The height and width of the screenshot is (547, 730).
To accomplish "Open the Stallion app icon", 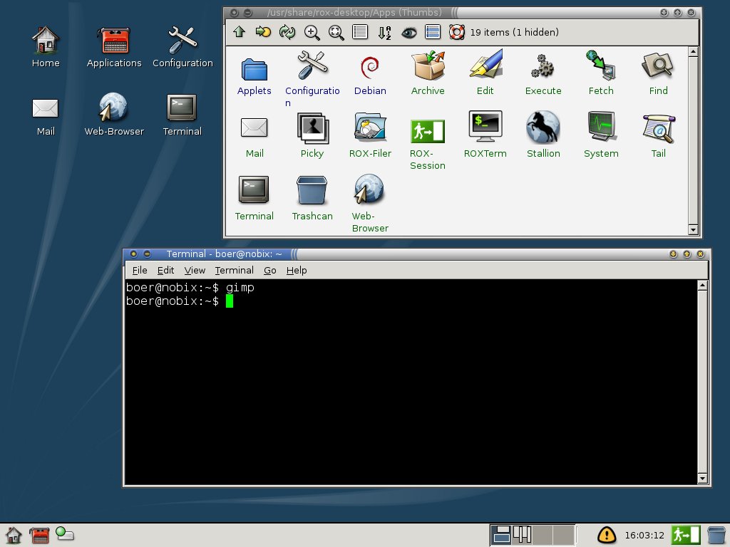I will click(x=543, y=128).
